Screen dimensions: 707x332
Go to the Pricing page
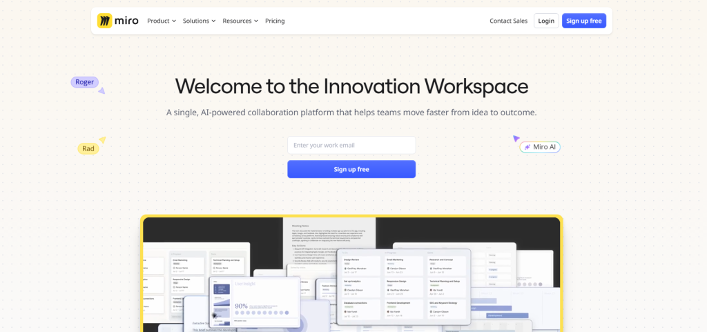(x=275, y=21)
